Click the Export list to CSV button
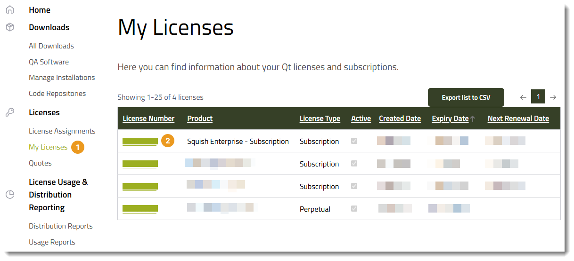The image size is (574, 261). point(466,97)
